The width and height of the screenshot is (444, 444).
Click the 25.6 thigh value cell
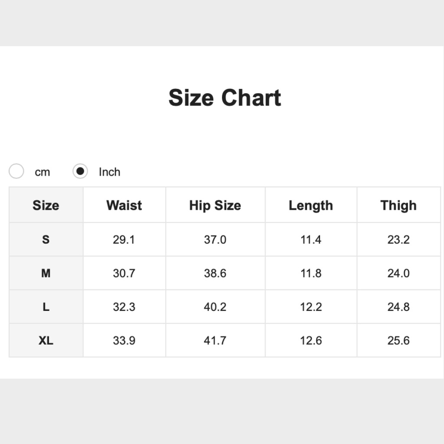pos(398,341)
